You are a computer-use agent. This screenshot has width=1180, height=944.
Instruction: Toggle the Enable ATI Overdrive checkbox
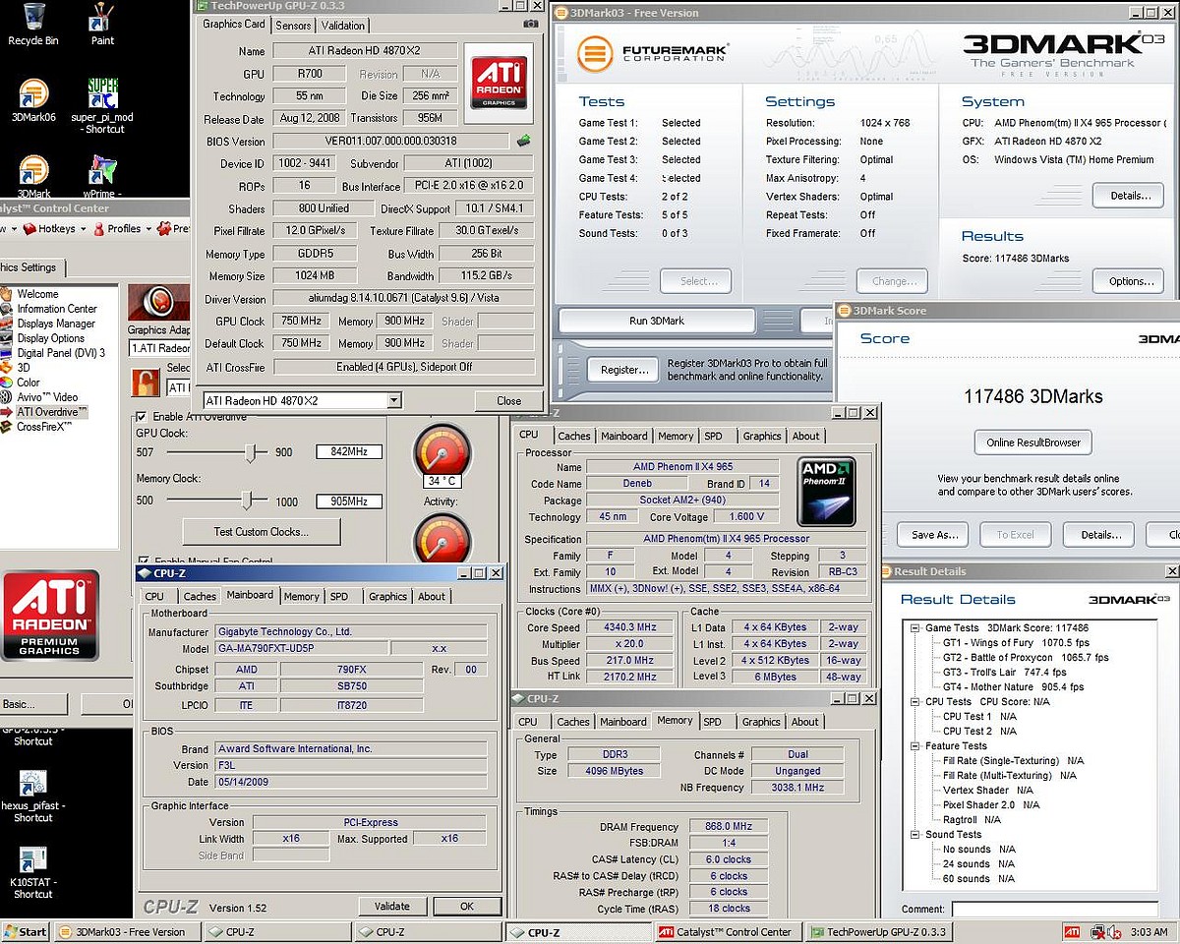tap(143, 417)
